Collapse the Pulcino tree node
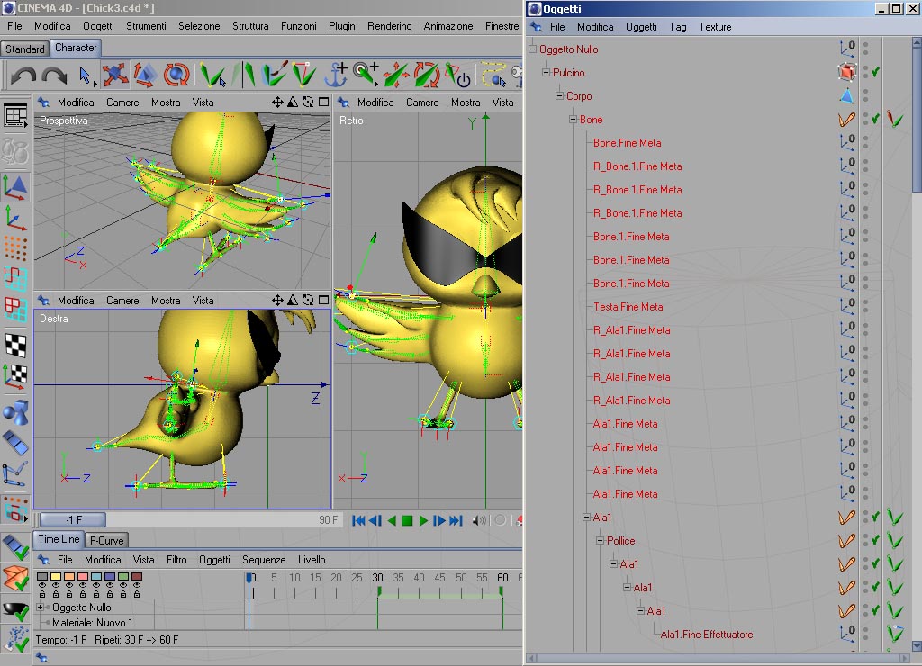This screenshot has height=666, width=922. click(x=547, y=72)
